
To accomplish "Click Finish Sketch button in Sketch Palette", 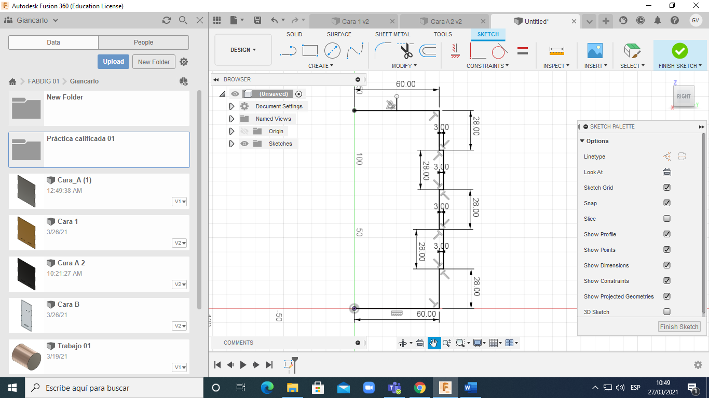I will (x=679, y=326).
